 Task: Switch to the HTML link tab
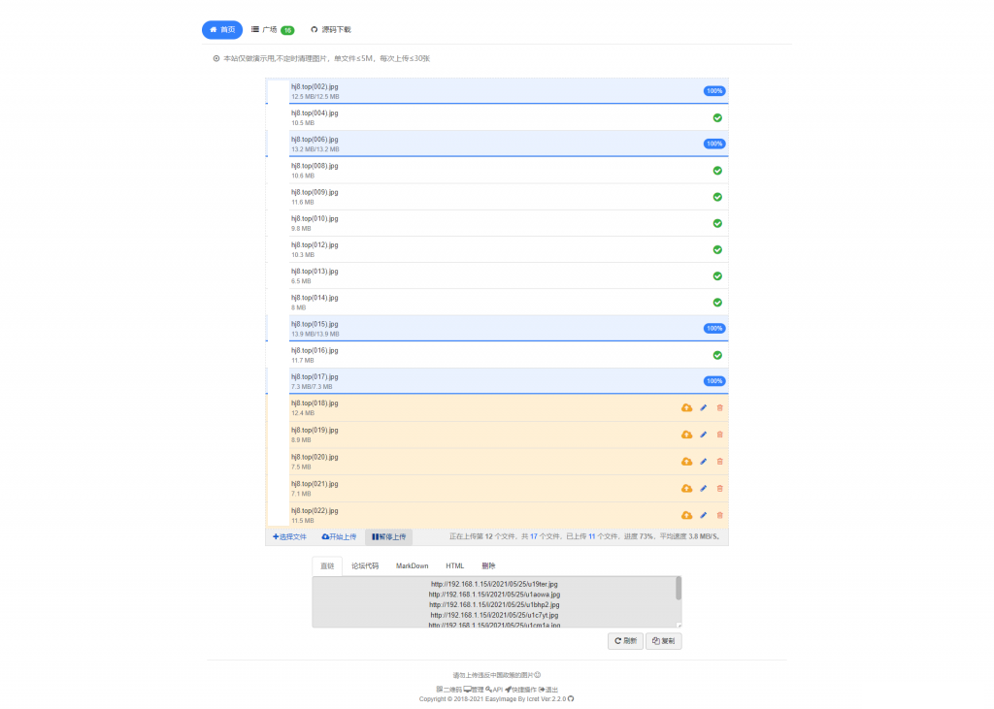click(454, 565)
